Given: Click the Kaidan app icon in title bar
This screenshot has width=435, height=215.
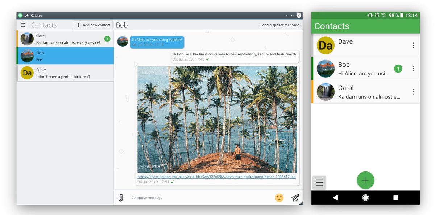Looking at the screenshot, I should 20,16.
